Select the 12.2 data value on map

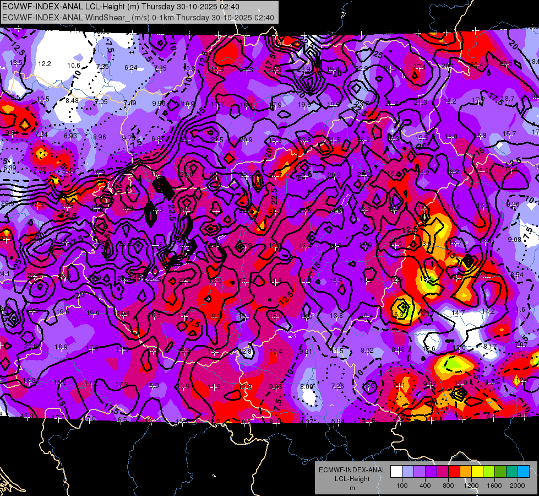coord(45,64)
